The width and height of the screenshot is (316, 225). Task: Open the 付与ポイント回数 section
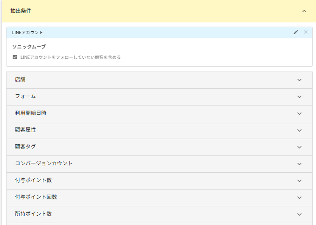299,197
